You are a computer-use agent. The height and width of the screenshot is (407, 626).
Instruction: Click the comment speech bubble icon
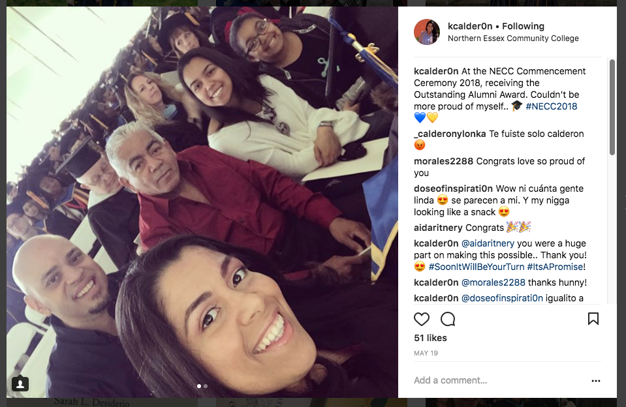click(x=448, y=319)
